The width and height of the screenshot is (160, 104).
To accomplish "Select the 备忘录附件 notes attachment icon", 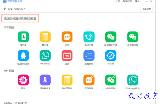I will (x=67, y=80).
